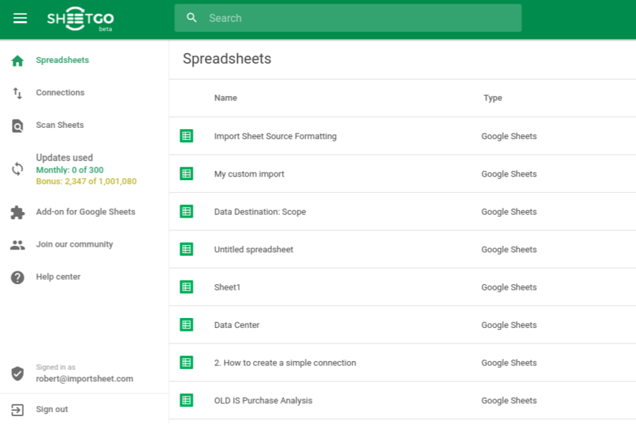Sort by the Name column header

point(225,98)
